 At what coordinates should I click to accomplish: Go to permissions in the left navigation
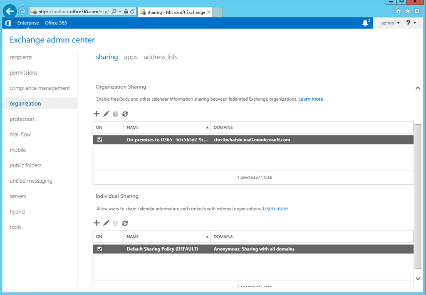point(24,73)
